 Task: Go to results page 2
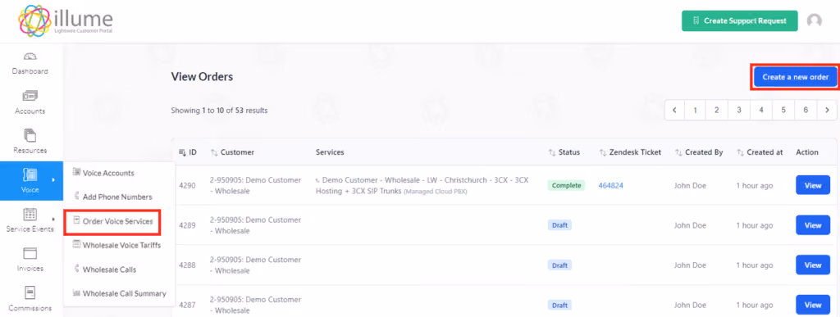click(716, 110)
